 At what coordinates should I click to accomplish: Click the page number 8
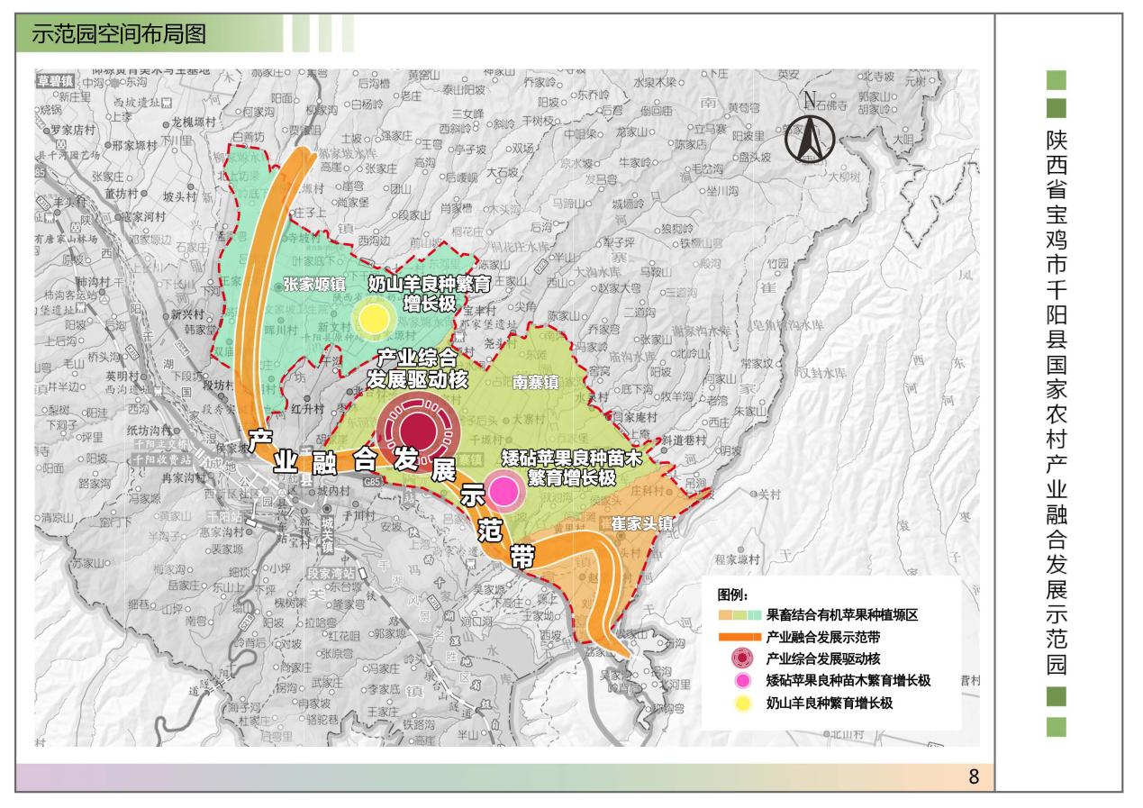coord(974,777)
